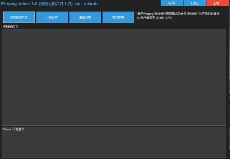Click the 添加视频文件 button
The image size is (230, 159).
coord(19,17)
